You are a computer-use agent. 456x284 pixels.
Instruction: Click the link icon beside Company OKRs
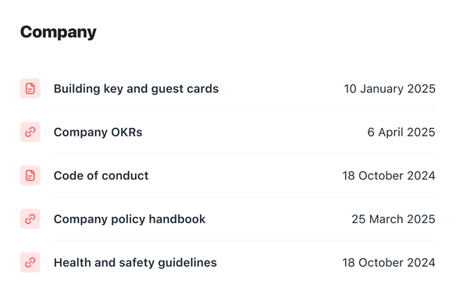30,132
